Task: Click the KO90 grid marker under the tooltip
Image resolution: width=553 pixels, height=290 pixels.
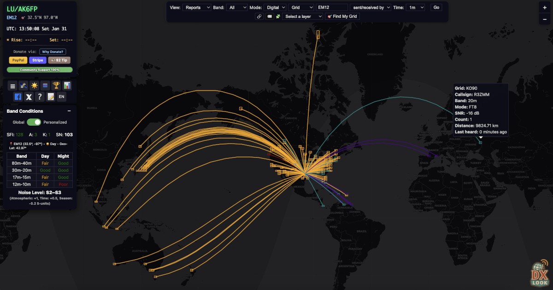Action: (480, 142)
